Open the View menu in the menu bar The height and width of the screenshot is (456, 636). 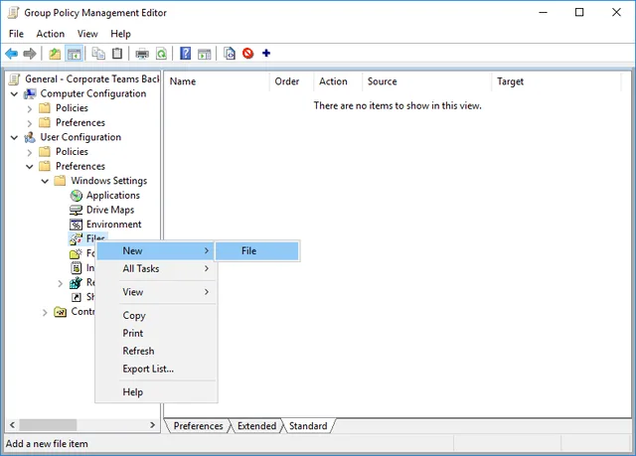pos(87,34)
